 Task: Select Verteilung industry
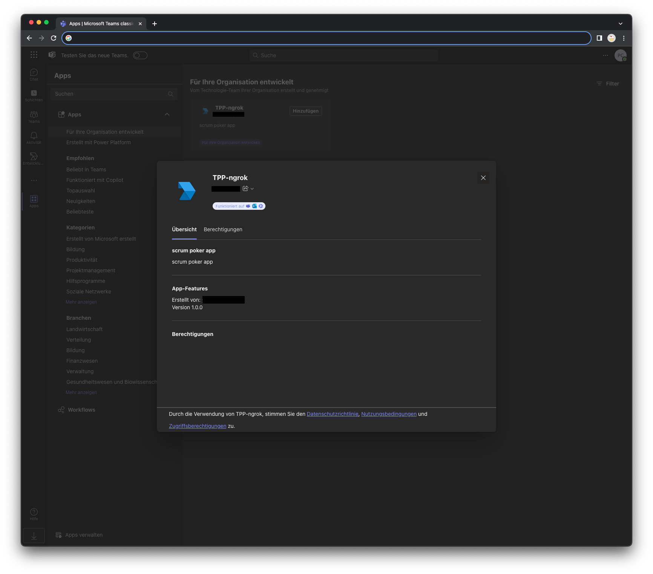(x=78, y=340)
